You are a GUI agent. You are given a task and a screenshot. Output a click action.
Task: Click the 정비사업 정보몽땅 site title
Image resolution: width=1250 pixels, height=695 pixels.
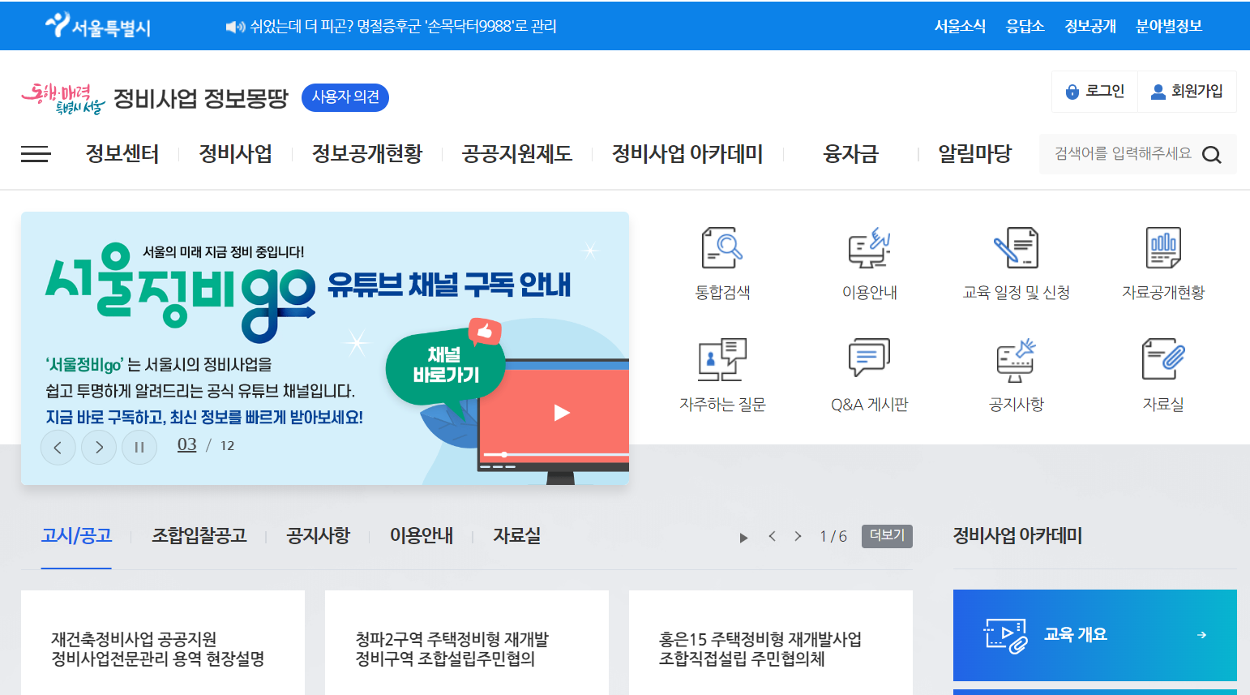[x=201, y=98]
